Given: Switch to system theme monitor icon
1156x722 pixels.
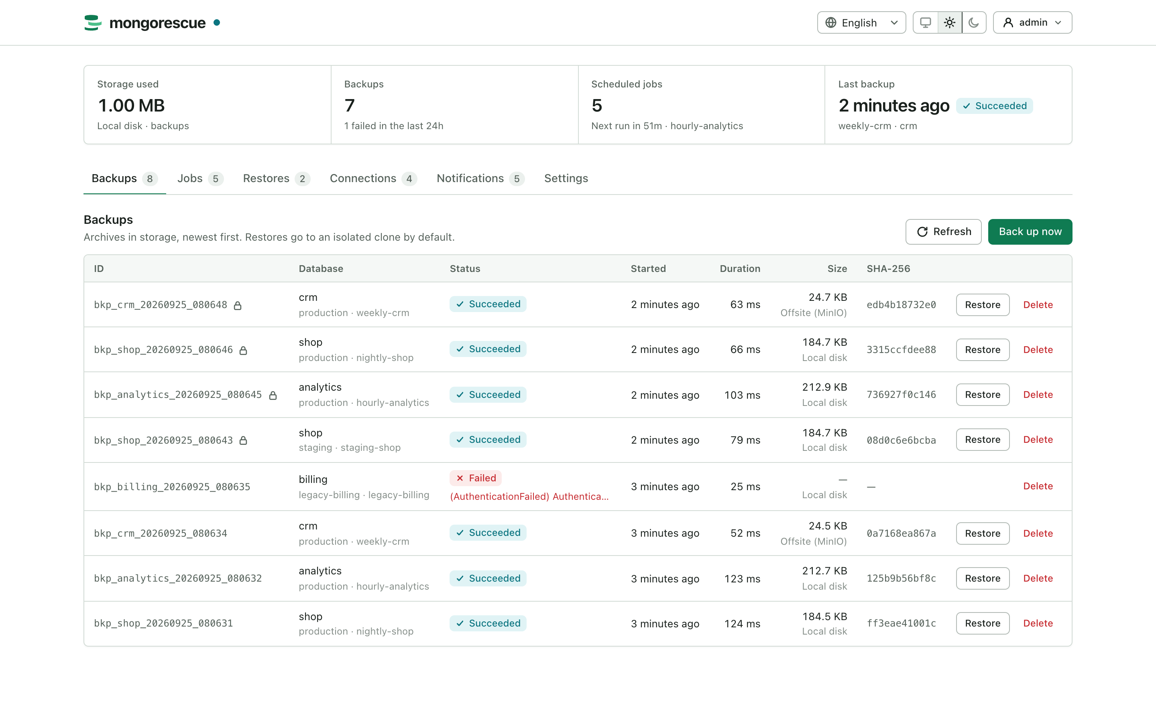Looking at the screenshot, I should pyautogui.click(x=925, y=22).
